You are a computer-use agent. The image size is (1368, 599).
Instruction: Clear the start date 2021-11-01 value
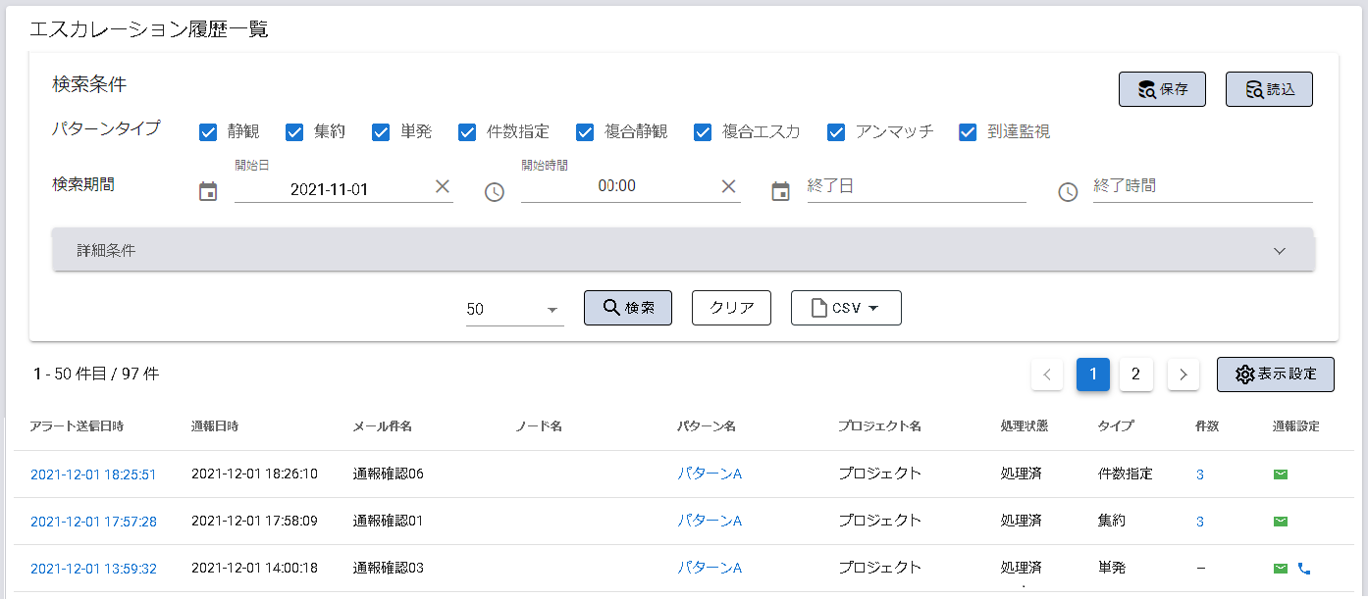click(443, 186)
